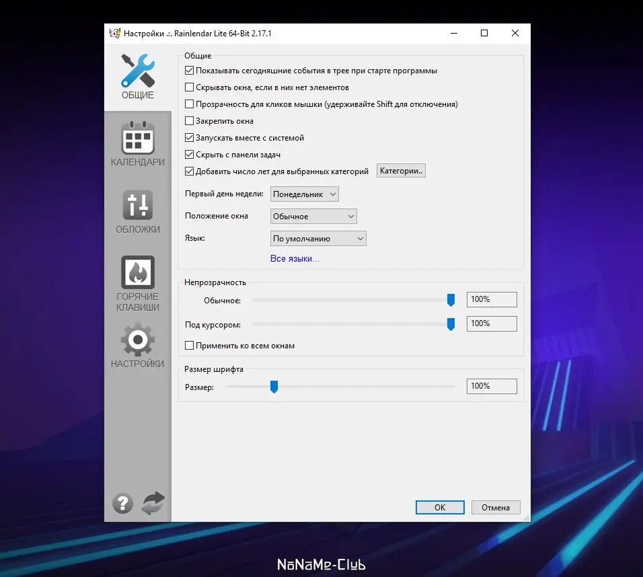Click the Под курсором opacity slider handle

(451, 324)
